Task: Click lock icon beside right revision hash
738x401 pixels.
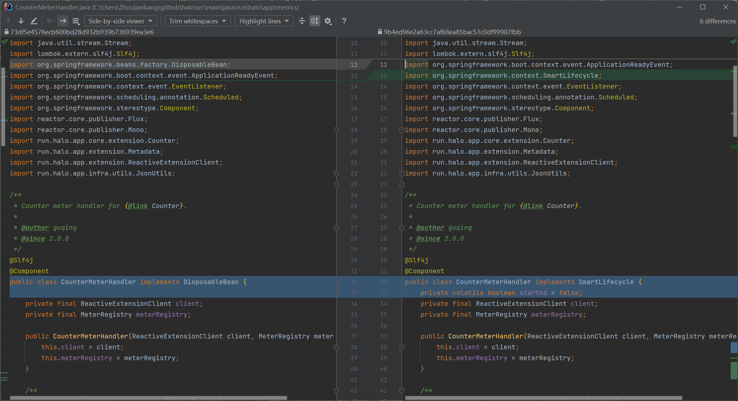Action: pyautogui.click(x=380, y=32)
